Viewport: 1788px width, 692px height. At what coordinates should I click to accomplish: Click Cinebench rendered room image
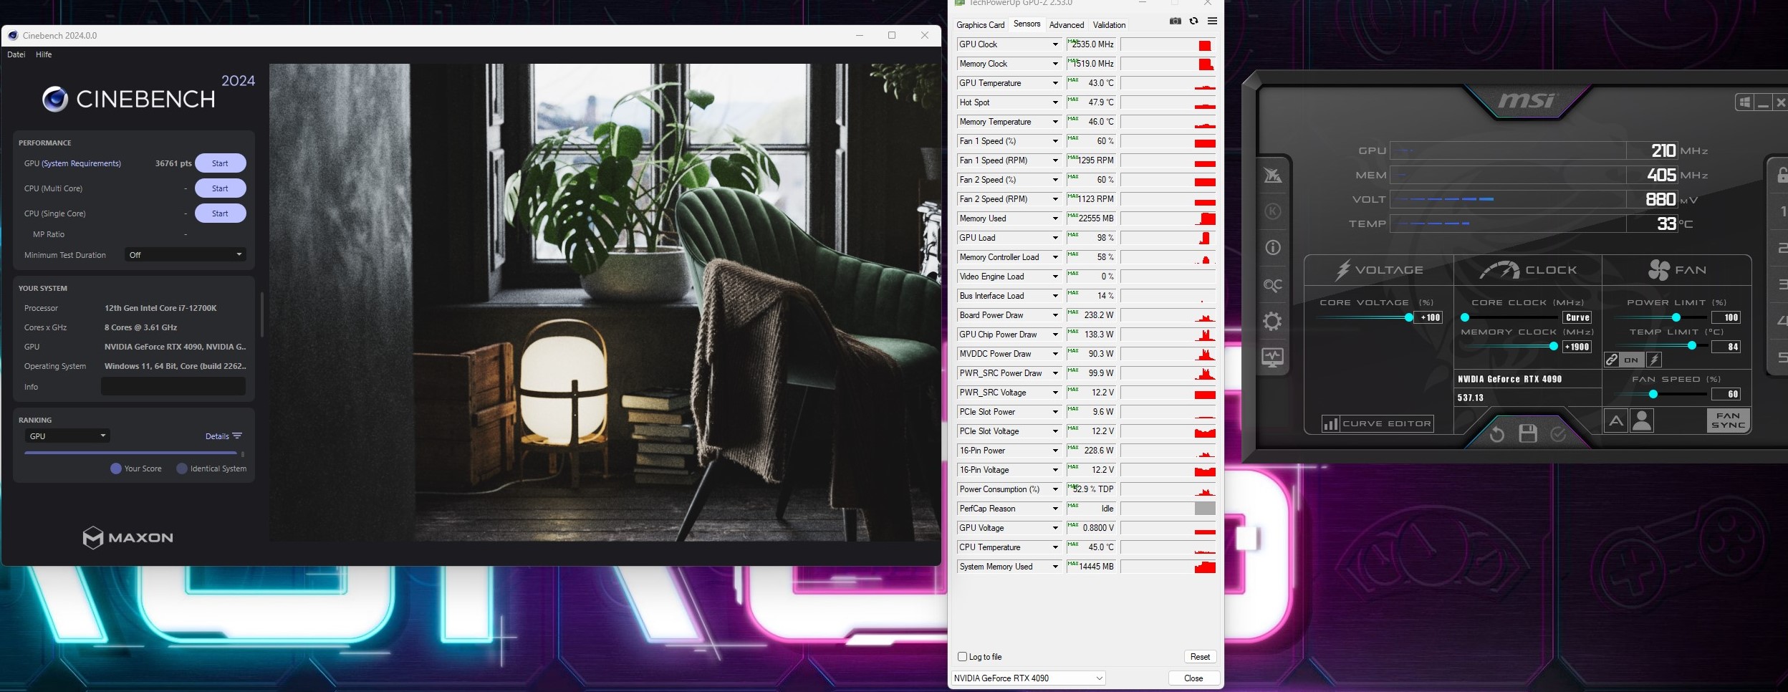tap(605, 302)
